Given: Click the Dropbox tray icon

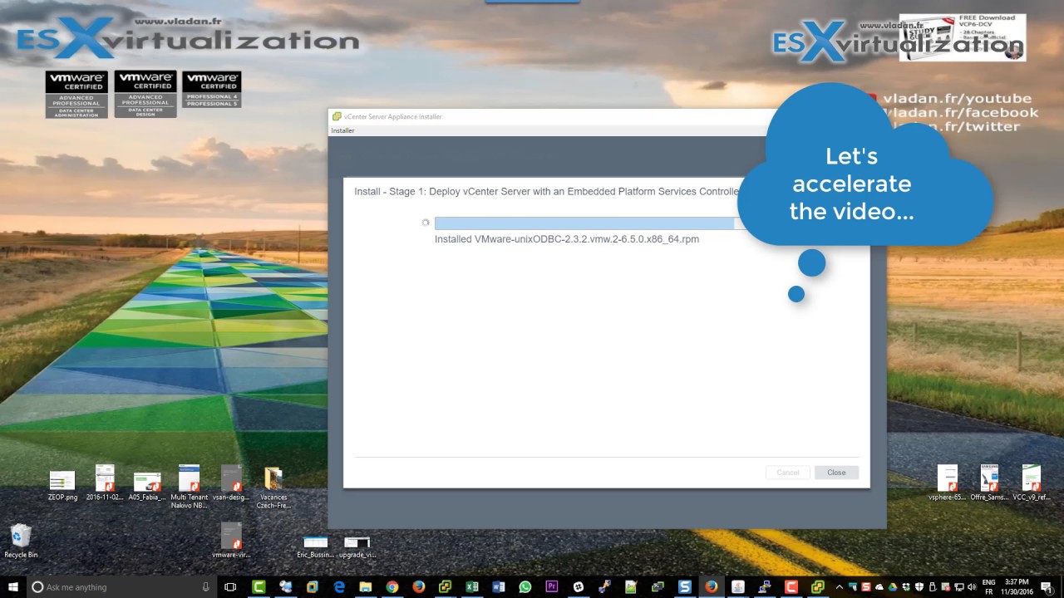Looking at the screenshot, I should tap(905, 586).
